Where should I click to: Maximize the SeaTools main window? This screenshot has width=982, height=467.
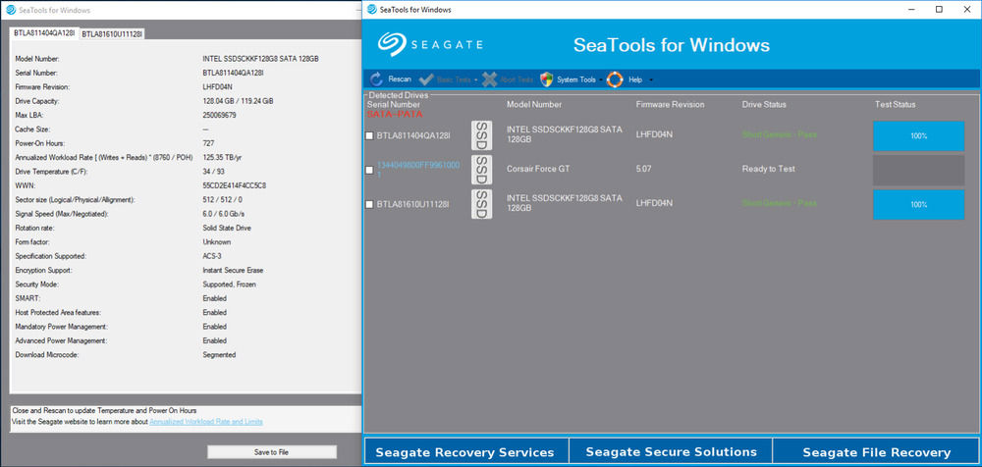click(x=939, y=10)
